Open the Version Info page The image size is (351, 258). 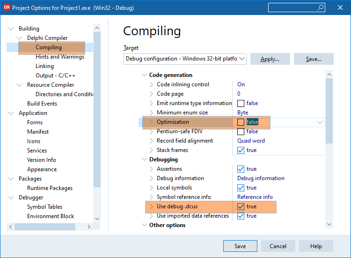[42, 160]
